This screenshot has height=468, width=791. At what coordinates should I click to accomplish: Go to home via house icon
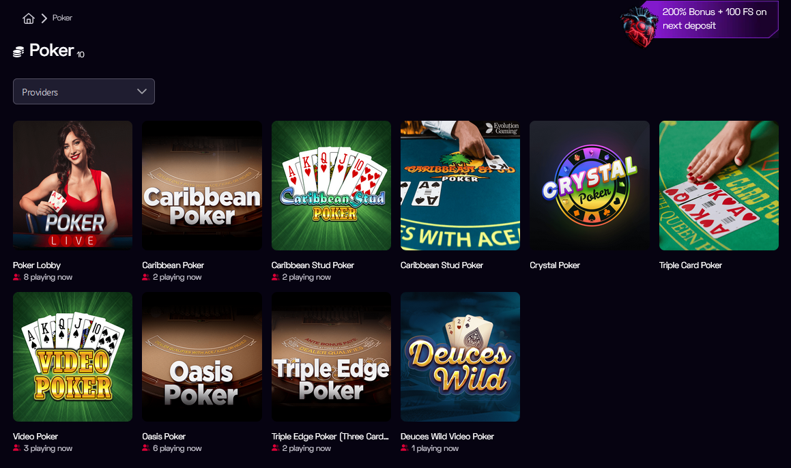click(x=28, y=18)
